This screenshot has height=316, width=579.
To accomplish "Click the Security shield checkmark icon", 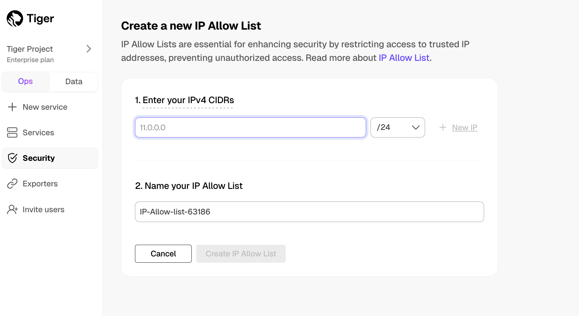I will click(x=12, y=158).
